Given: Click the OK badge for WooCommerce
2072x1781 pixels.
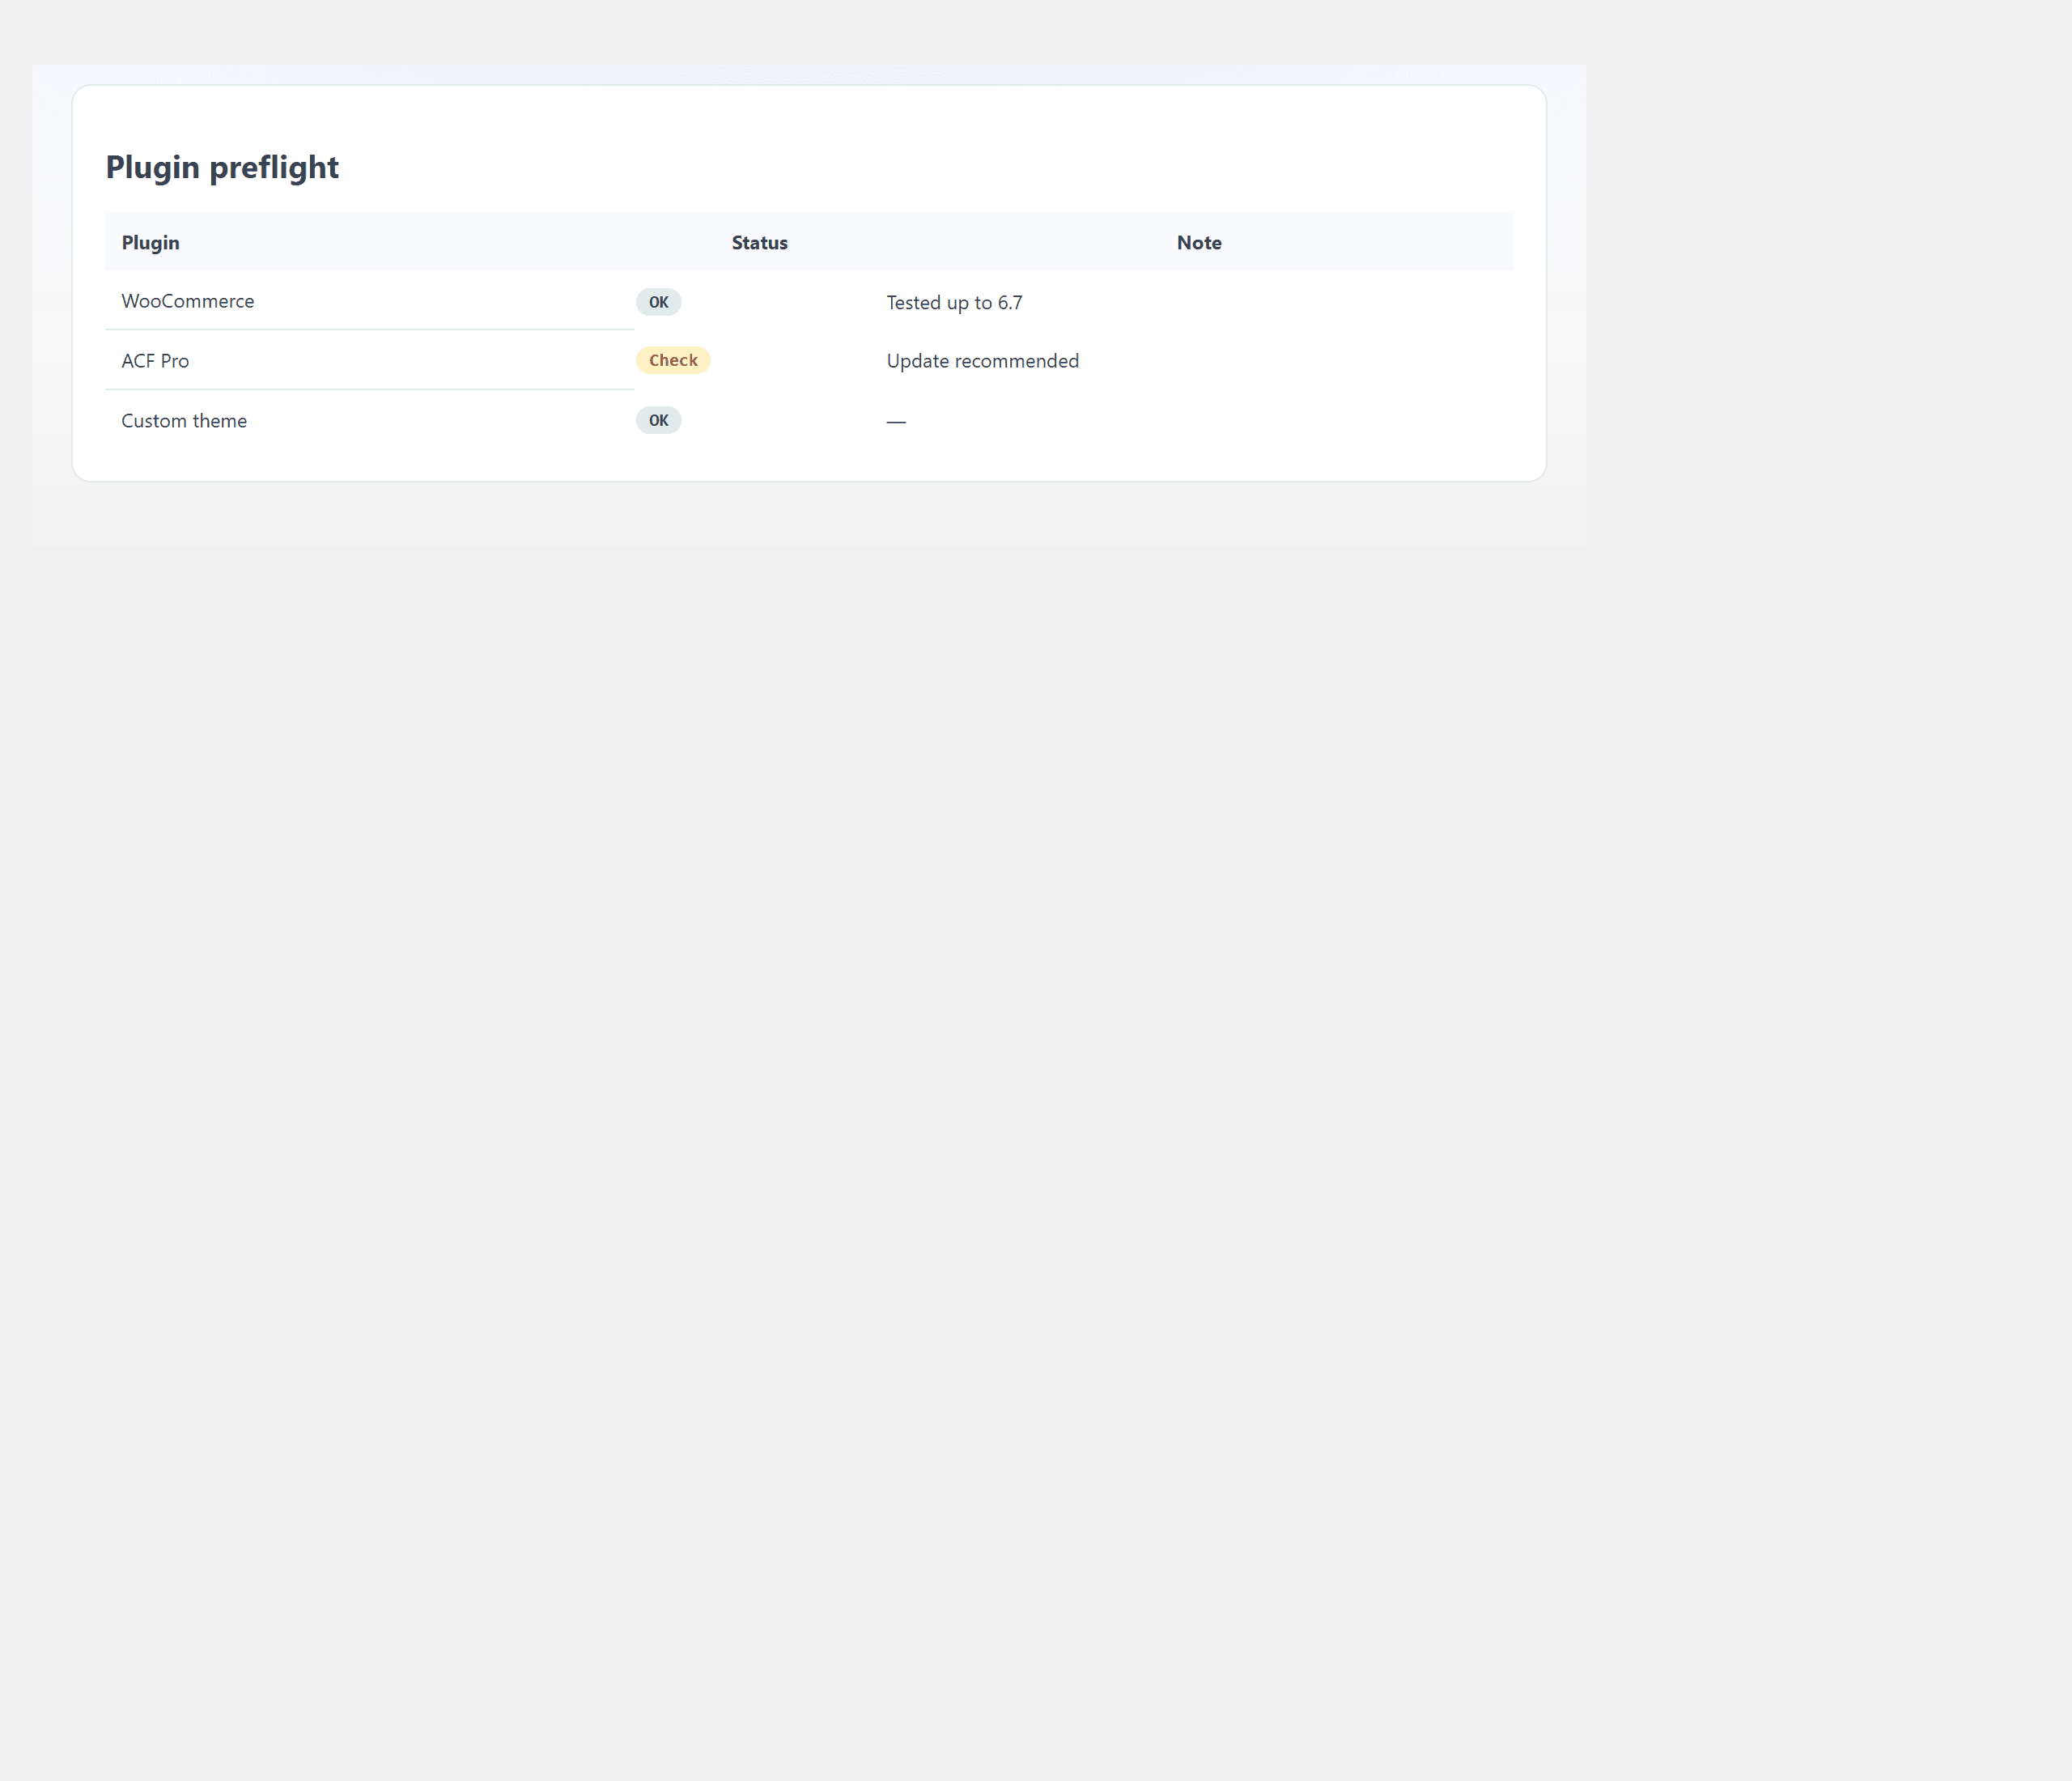Looking at the screenshot, I should pyautogui.click(x=658, y=302).
